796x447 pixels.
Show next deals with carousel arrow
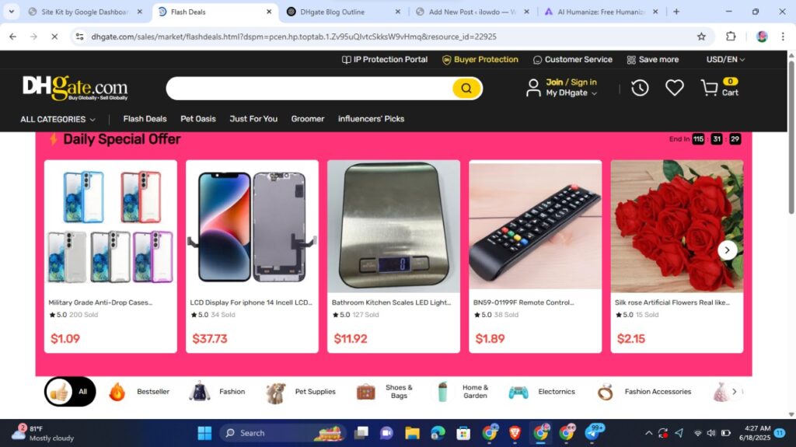[x=727, y=250]
